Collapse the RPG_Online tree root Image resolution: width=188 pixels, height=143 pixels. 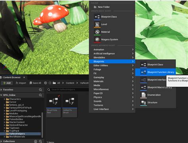[1, 95]
